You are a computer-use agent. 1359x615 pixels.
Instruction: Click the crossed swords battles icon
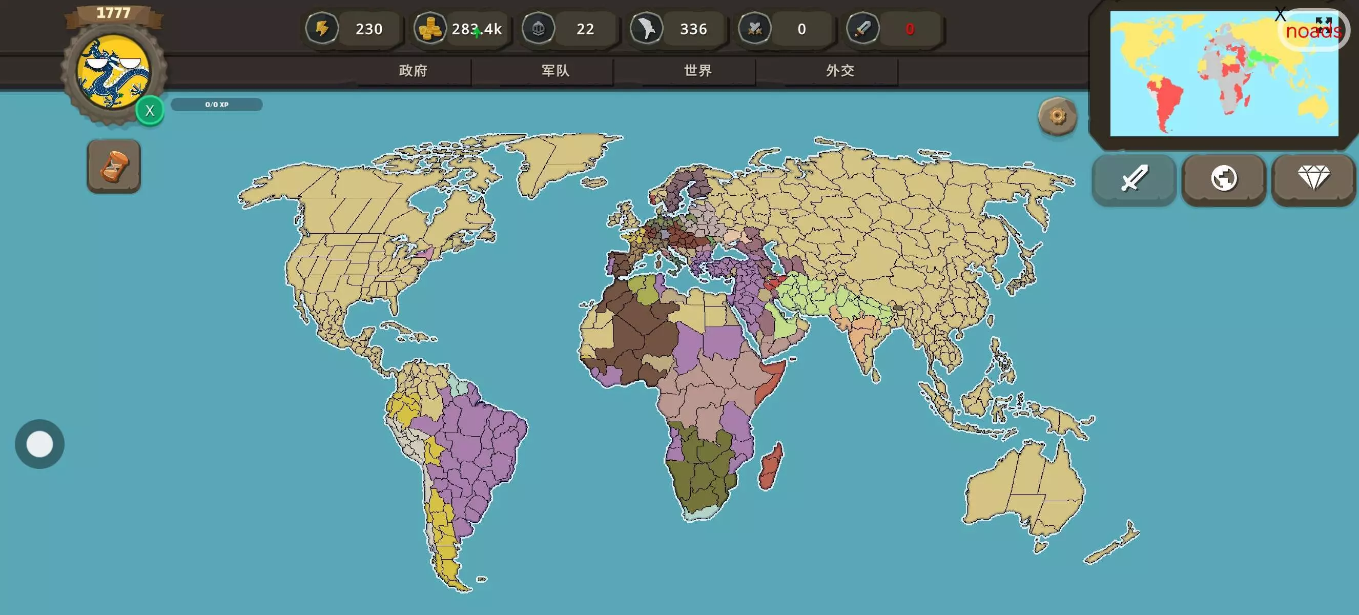754,29
